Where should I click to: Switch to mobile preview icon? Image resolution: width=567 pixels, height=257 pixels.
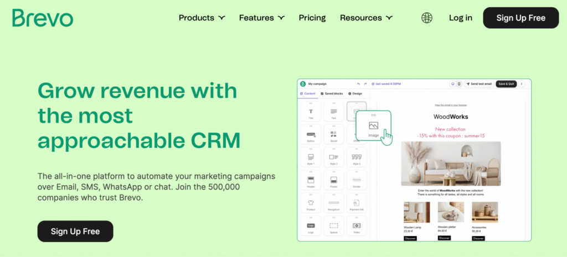pos(459,84)
